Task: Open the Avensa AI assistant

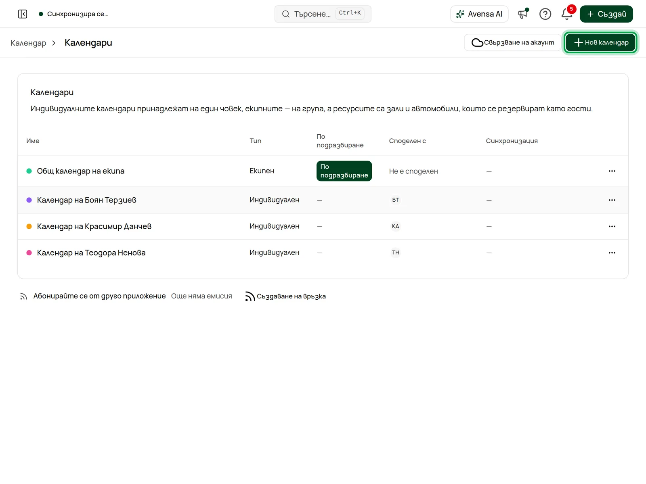Action: [x=479, y=14]
